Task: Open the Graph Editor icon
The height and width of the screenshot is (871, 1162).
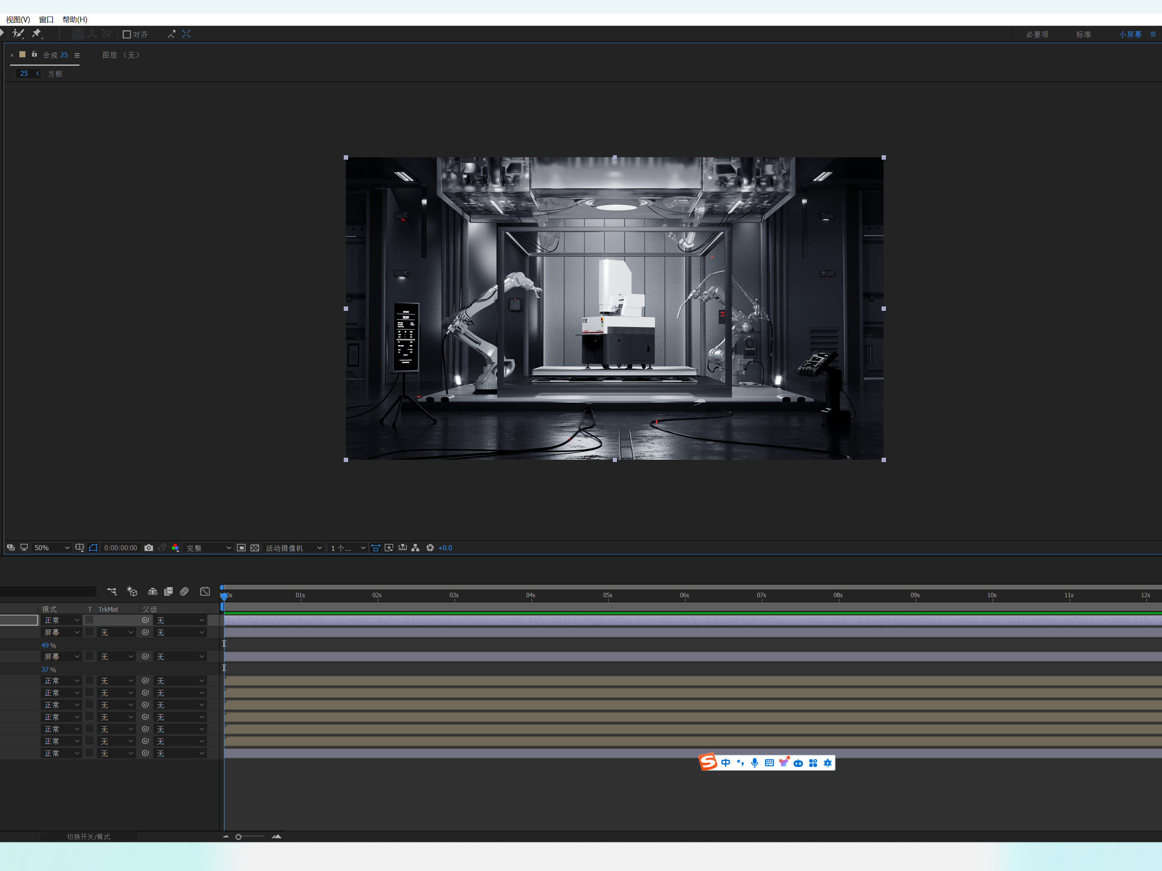Action: pyautogui.click(x=205, y=592)
